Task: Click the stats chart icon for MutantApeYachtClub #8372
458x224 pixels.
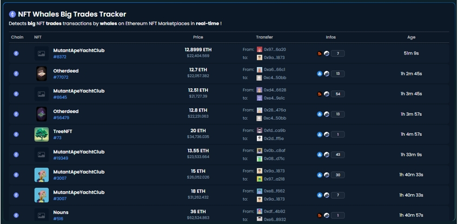Action: (x=327, y=54)
